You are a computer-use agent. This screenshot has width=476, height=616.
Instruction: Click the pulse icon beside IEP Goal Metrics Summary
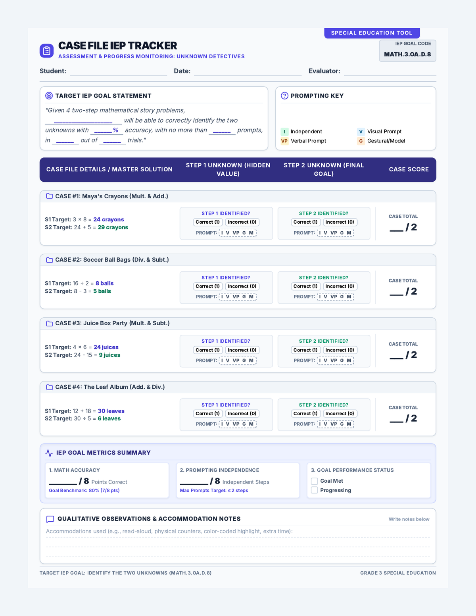click(49, 453)
